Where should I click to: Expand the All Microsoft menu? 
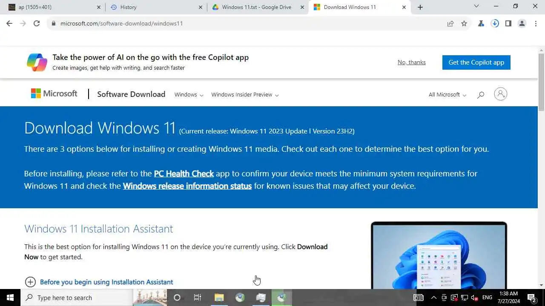click(447, 95)
